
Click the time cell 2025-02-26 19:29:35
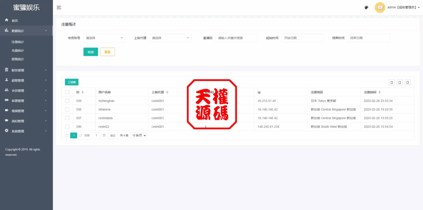pyautogui.click(x=378, y=110)
